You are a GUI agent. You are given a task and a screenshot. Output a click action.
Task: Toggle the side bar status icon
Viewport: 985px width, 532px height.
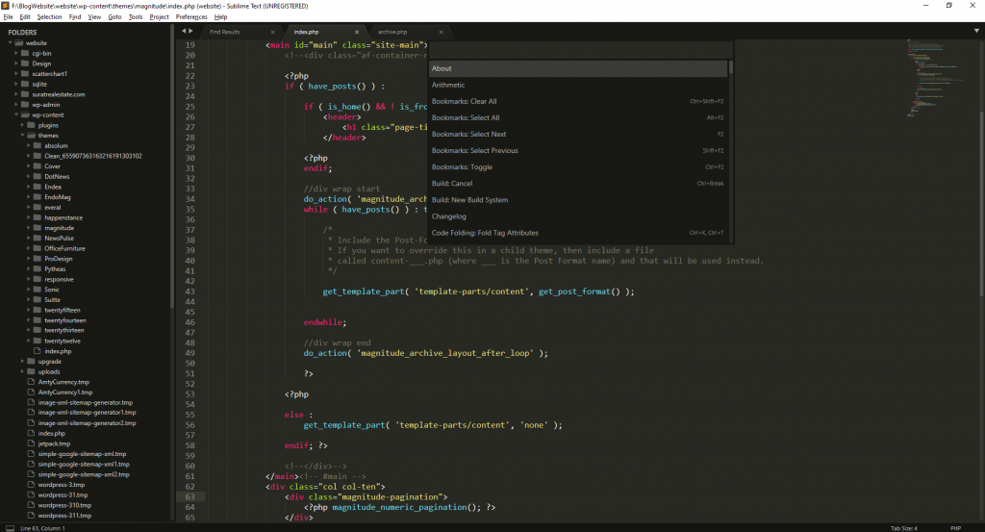(9, 527)
